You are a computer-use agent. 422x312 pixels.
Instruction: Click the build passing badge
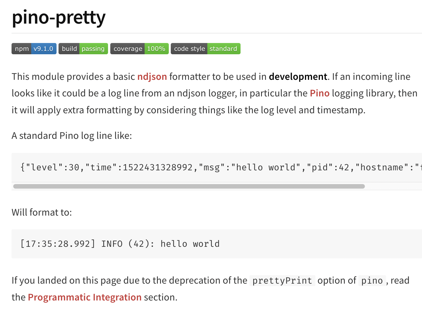(83, 48)
